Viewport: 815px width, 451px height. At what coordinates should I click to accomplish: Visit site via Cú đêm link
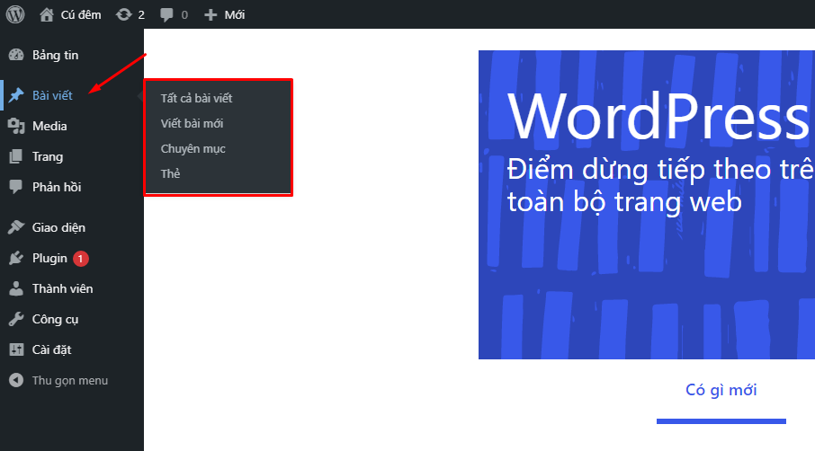point(81,15)
